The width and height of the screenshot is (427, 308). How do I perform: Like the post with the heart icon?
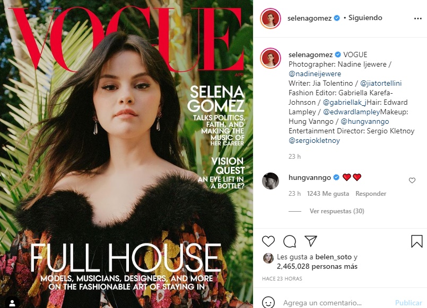point(268,241)
